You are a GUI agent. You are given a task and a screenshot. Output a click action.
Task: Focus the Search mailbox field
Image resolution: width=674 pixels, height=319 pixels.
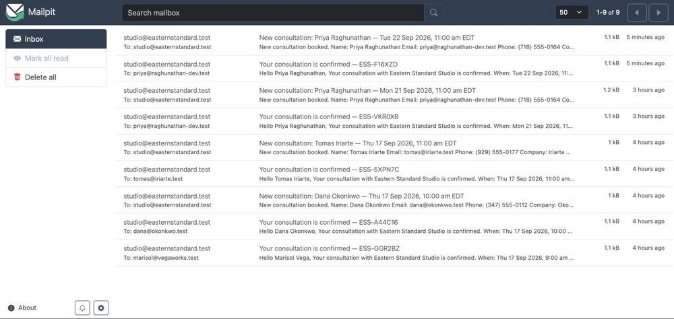point(273,13)
